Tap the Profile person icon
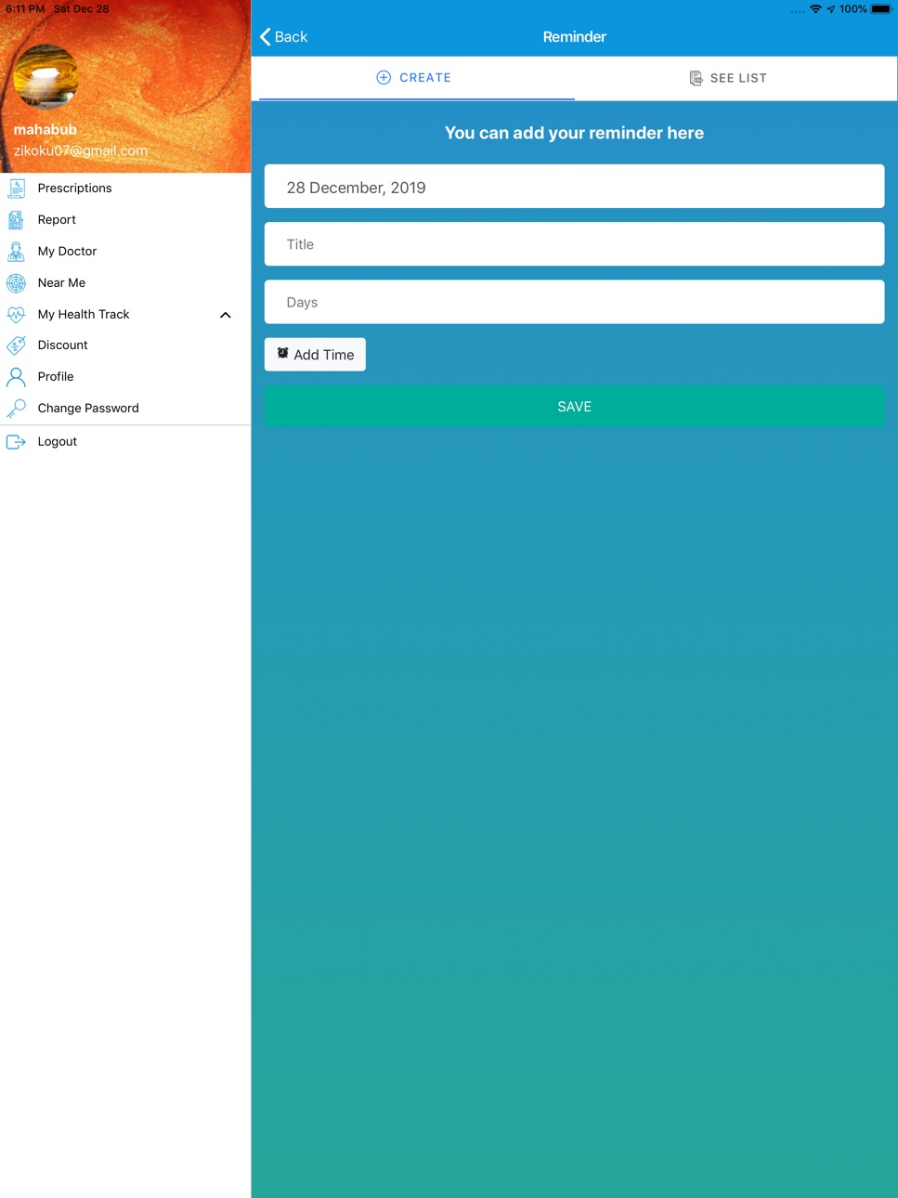Viewport: 898px width, 1198px height. pyautogui.click(x=16, y=377)
